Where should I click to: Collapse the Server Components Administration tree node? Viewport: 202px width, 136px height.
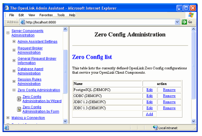(8, 33)
